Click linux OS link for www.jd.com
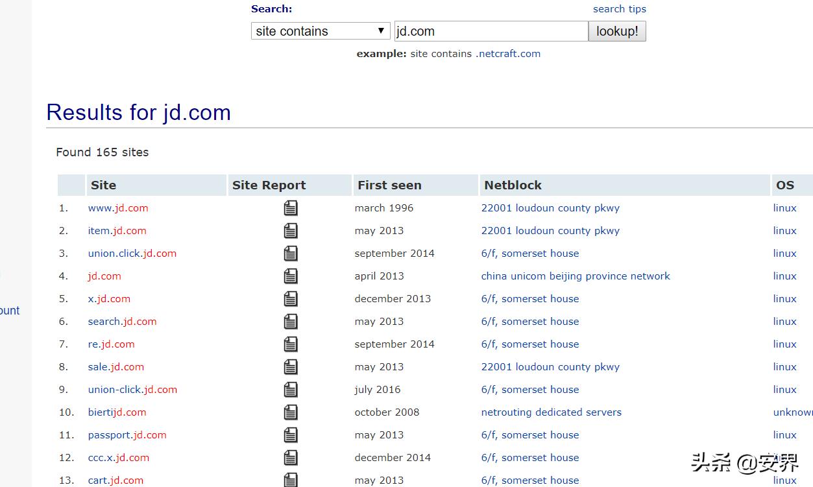This screenshot has width=813, height=487. coord(784,208)
